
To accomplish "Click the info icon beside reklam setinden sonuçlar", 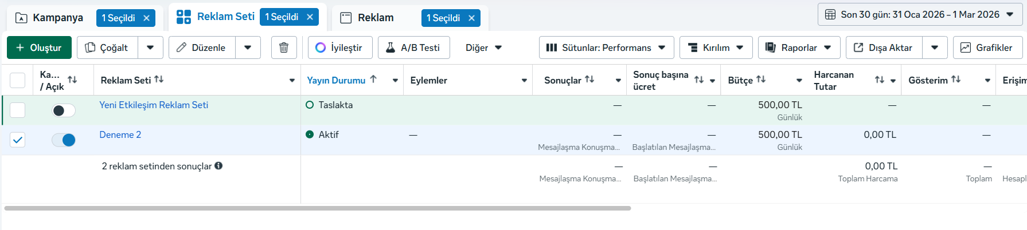I will click(218, 166).
